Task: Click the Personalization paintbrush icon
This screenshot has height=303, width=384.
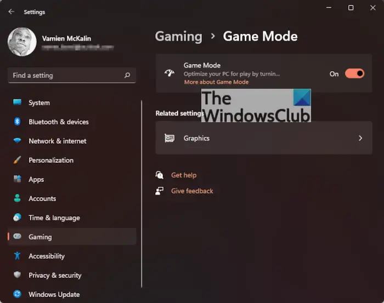Action: point(17,160)
